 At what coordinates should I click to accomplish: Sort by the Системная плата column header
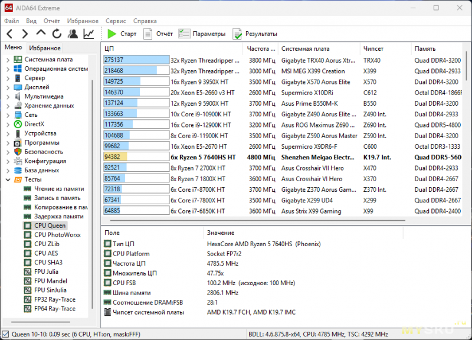(319, 48)
